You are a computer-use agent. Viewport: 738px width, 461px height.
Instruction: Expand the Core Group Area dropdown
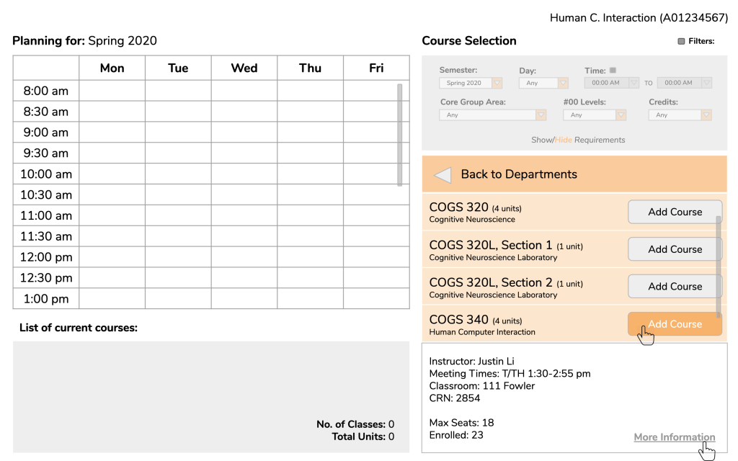click(x=493, y=115)
